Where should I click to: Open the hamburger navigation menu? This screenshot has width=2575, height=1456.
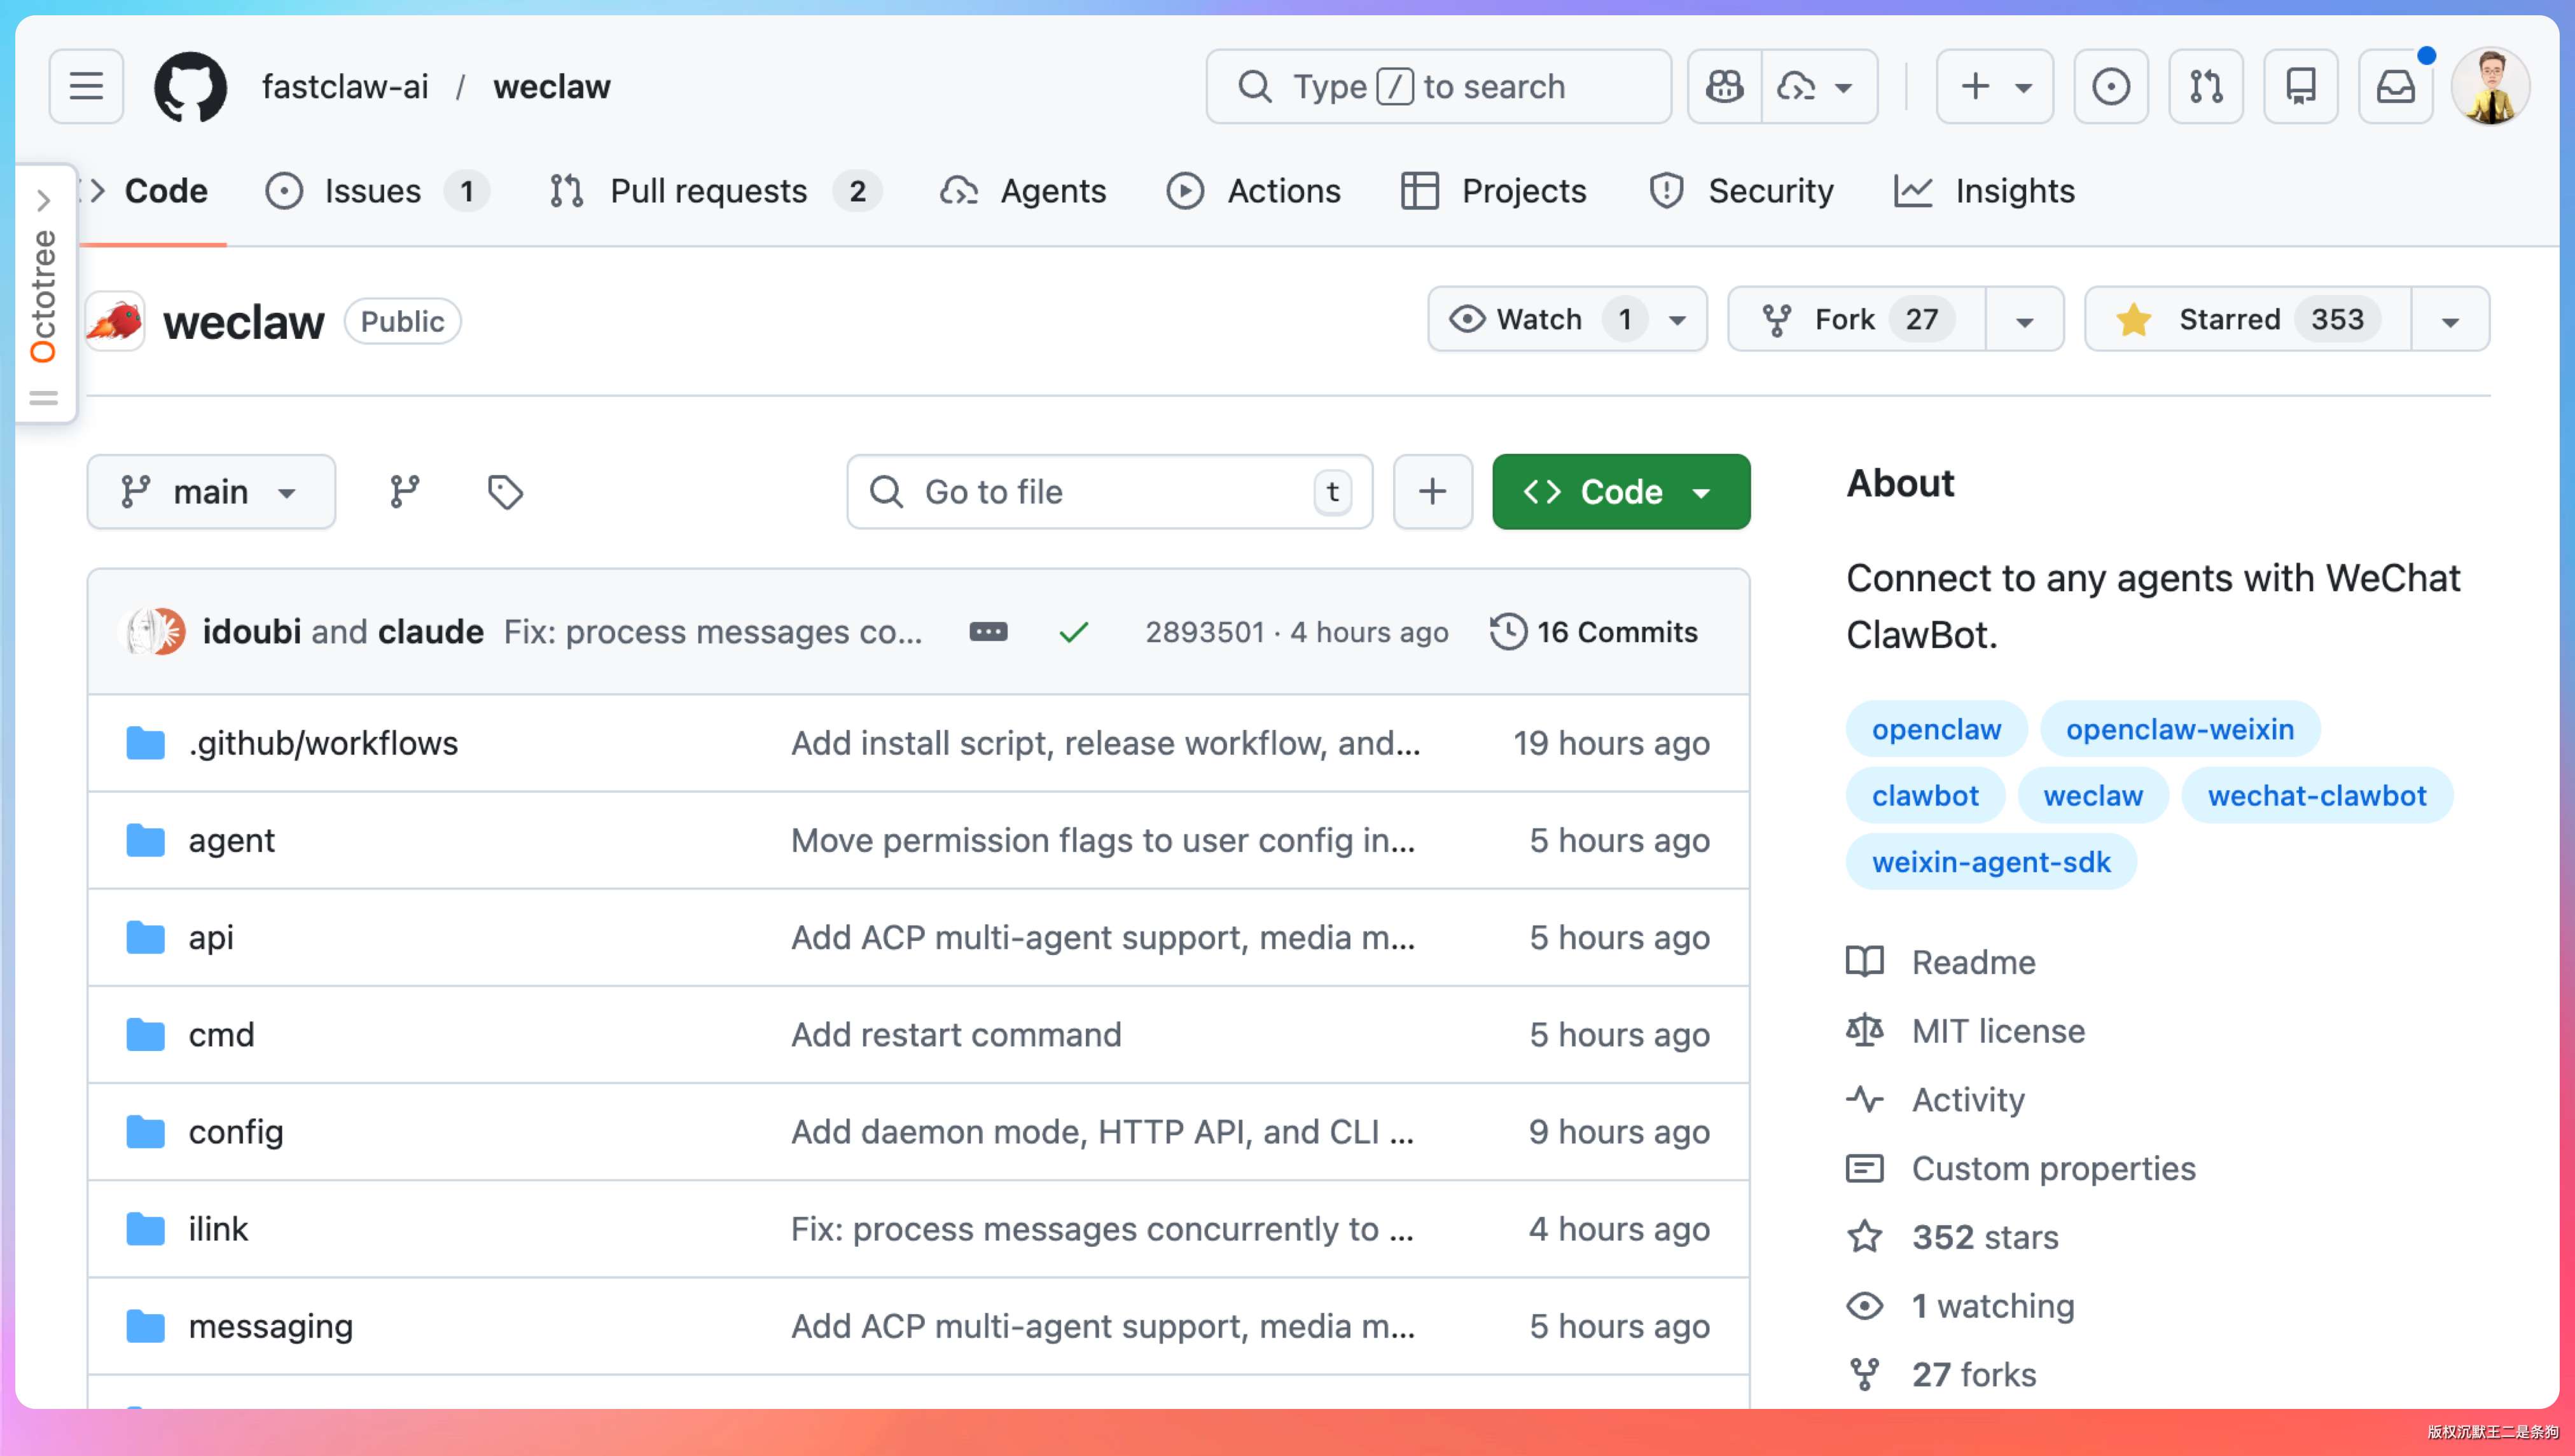click(86, 87)
